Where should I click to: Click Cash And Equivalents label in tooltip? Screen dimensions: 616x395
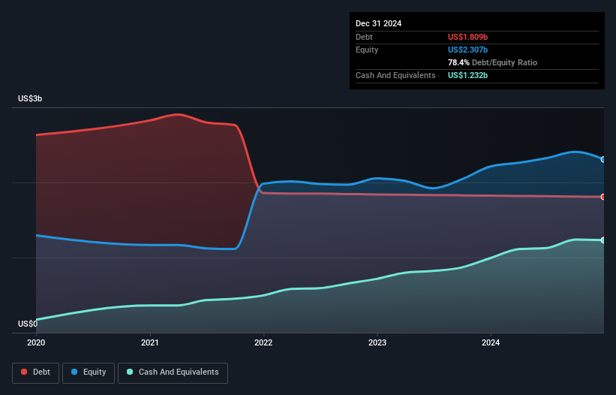click(x=395, y=75)
